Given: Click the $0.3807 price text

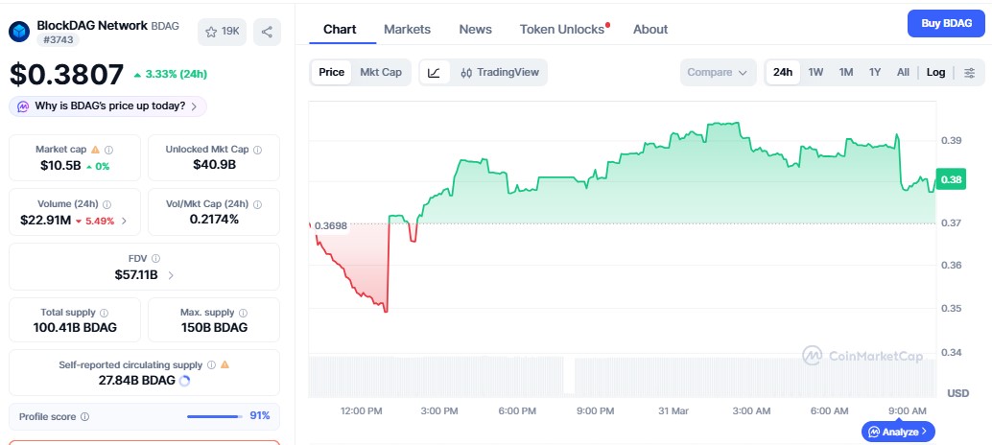Looking at the screenshot, I should pyautogui.click(x=66, y=75).
